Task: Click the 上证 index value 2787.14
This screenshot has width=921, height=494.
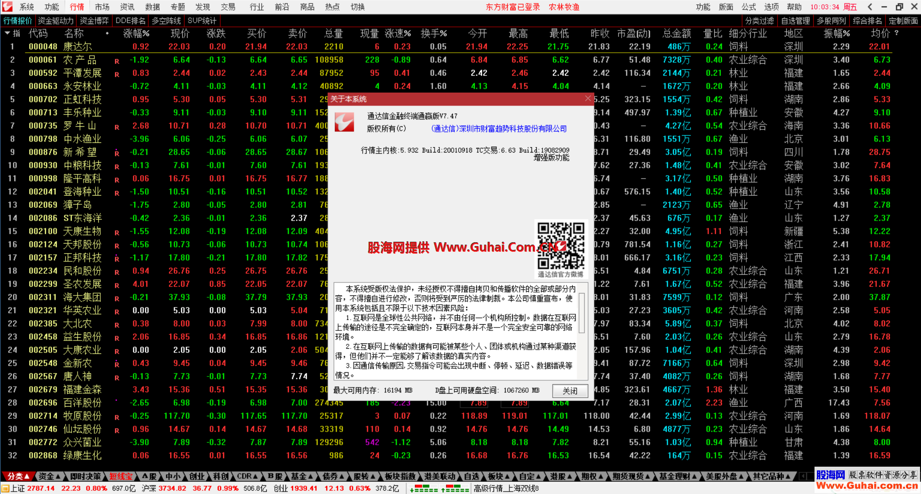Action: tap(41, 488)
